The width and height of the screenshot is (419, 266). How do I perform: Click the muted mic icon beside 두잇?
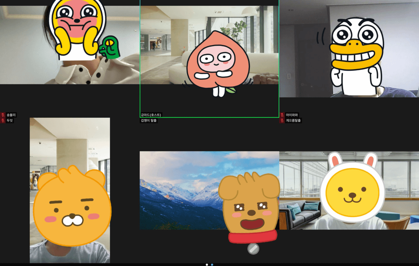tap(3, 120)
